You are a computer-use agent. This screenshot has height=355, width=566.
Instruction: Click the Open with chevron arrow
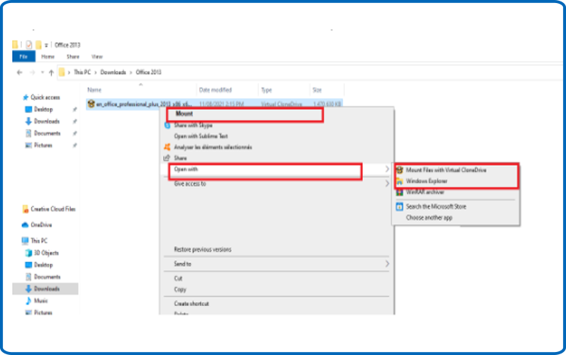(x=387, y=169)
